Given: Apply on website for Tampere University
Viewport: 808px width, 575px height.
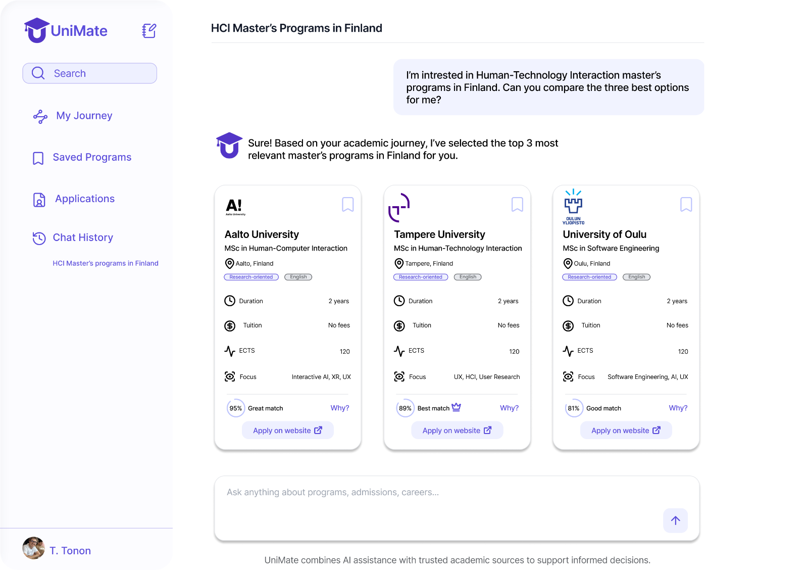Looking at the screenshot, I should (457, 430).
